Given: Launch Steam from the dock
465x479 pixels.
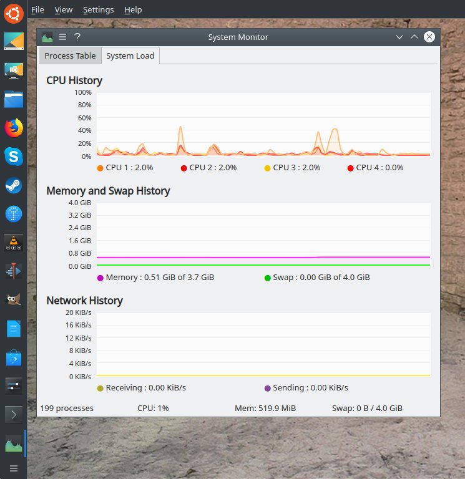Looking at the screenshot, I should point(14,185).
